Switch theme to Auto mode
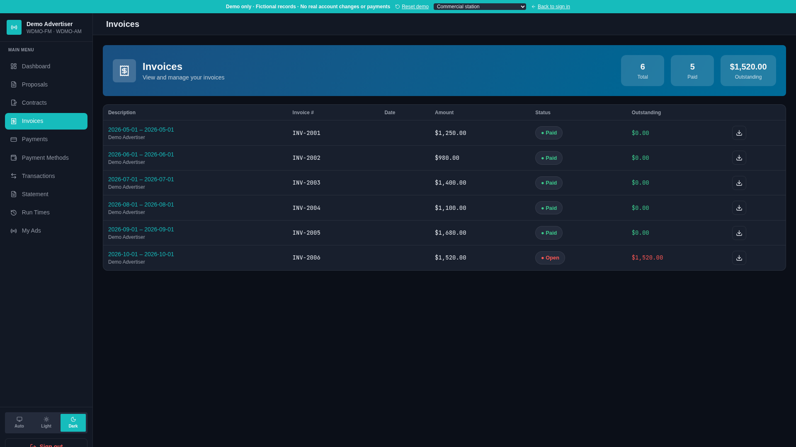This screenshot has width=796, height=447. click(19, 423)
